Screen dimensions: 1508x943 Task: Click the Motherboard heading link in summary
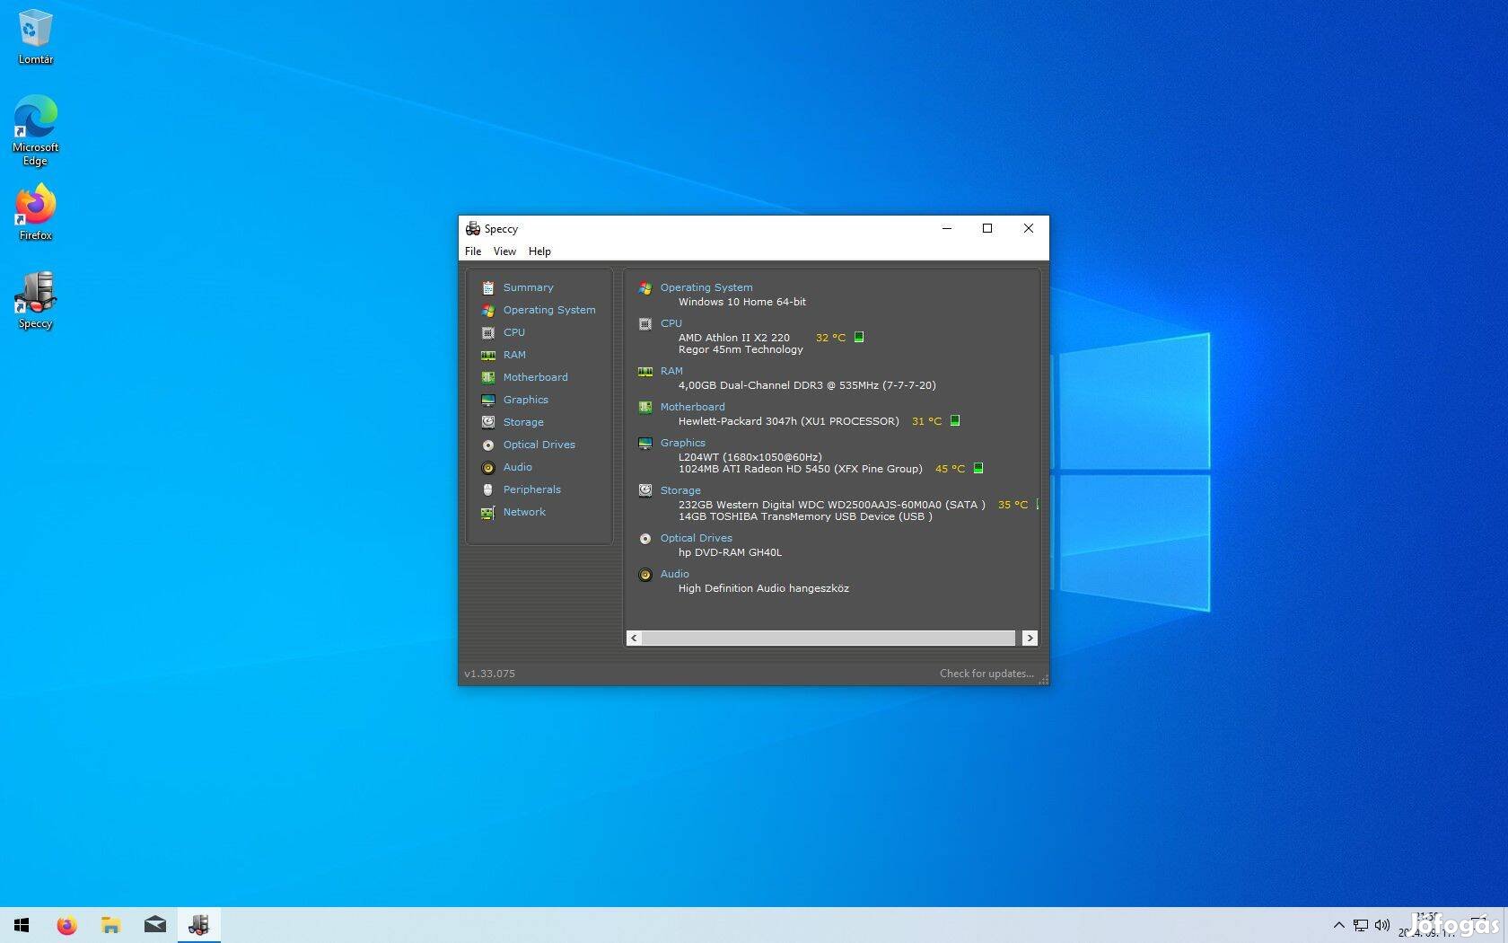point(692,407)
